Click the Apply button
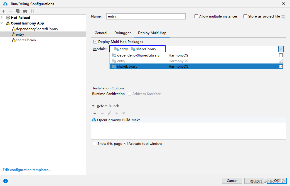Viewport: 290px width, 186px height. tap(254, 181)
